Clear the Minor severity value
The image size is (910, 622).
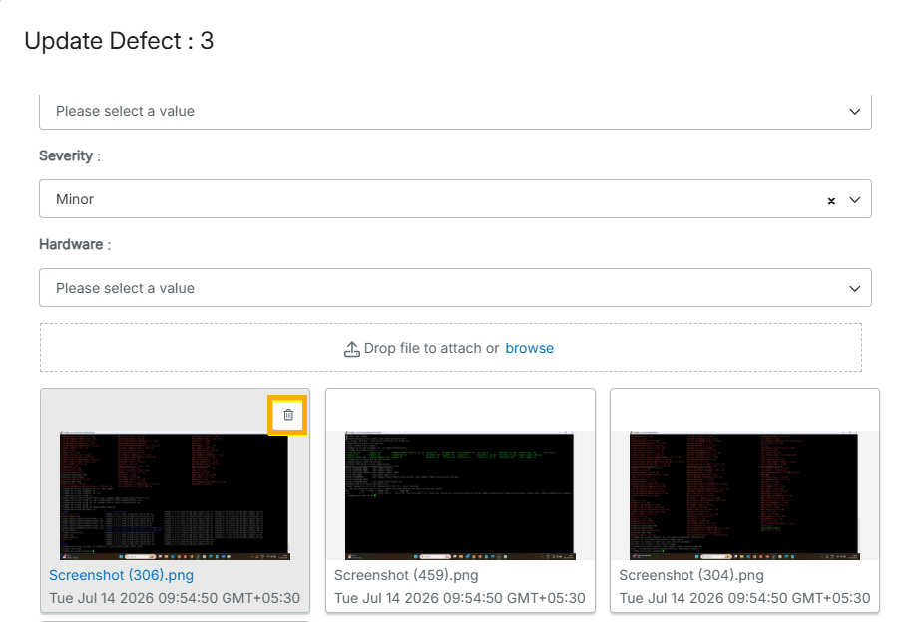click(x=831, y=201)
